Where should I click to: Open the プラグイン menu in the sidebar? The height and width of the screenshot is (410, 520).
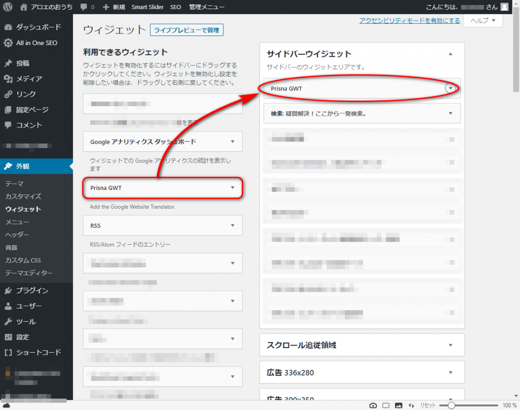[32, 291]
